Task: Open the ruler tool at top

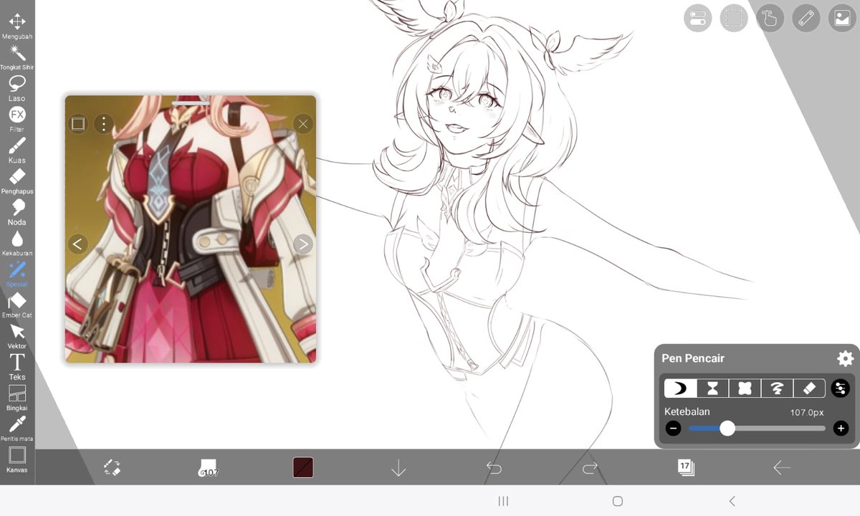Action: tap(806, 19)
